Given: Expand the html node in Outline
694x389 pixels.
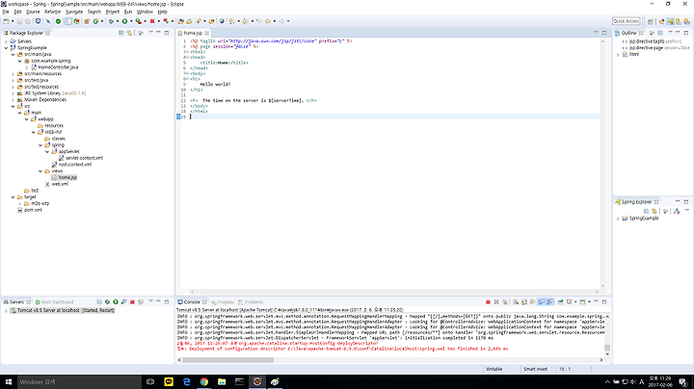Looking at the screenshot, I should coord(618,54).
